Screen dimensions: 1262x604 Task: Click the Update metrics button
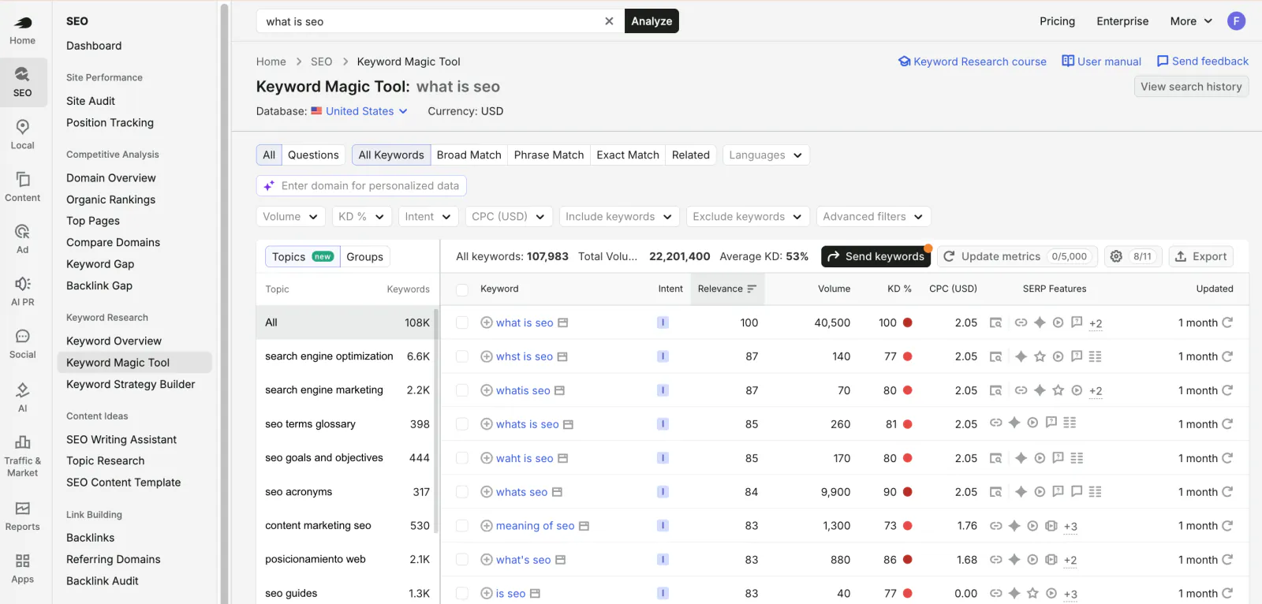click(1016, 256)
